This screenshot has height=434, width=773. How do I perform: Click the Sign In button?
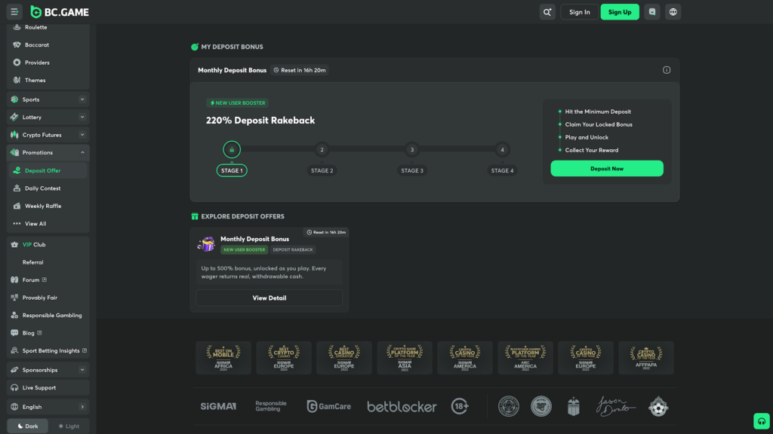[579, 12]
